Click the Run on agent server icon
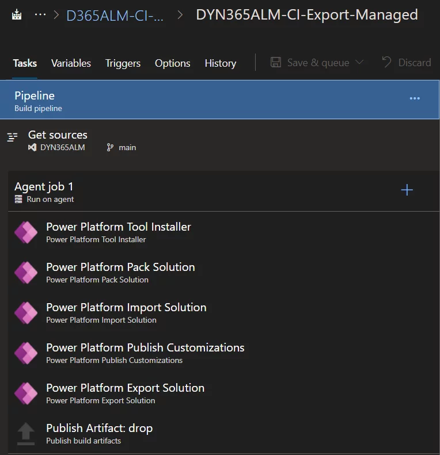 pos(18,199)
